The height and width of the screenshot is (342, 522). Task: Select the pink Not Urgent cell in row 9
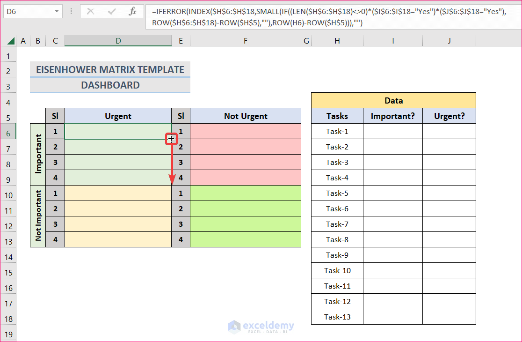[246, 178]
